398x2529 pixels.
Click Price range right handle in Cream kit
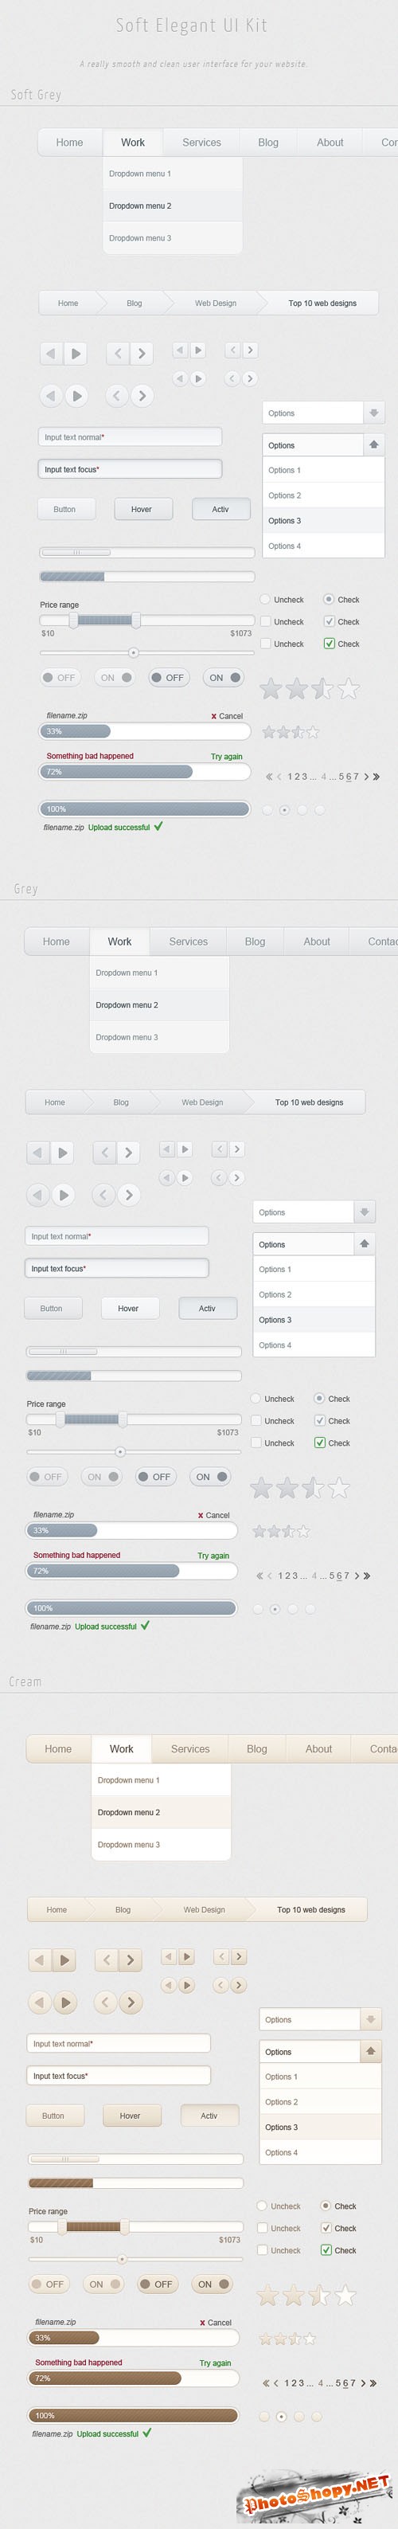coord(124,2226)
